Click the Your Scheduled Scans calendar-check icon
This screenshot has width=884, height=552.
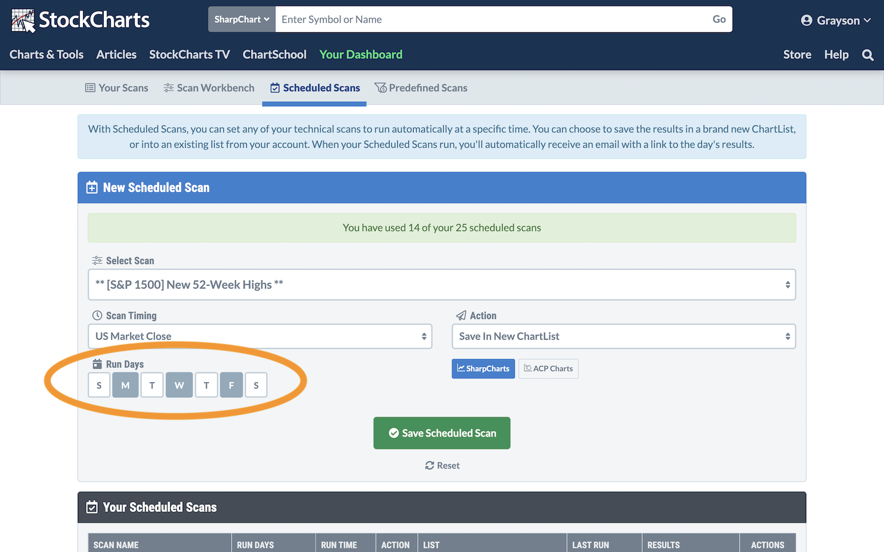point(92,507)
